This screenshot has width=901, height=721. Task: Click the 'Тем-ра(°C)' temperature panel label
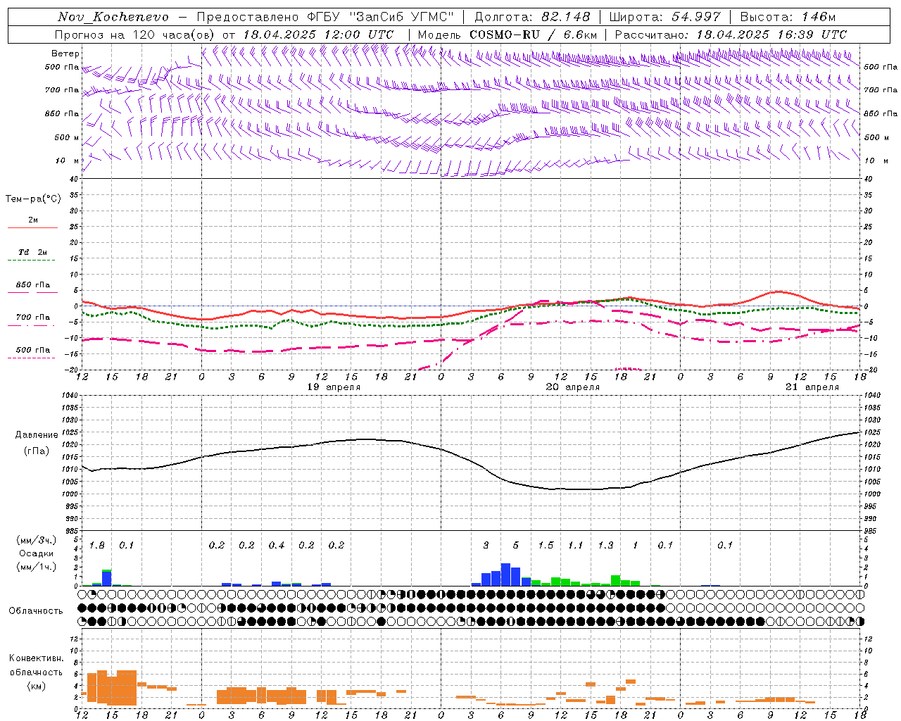coord(33,199)
